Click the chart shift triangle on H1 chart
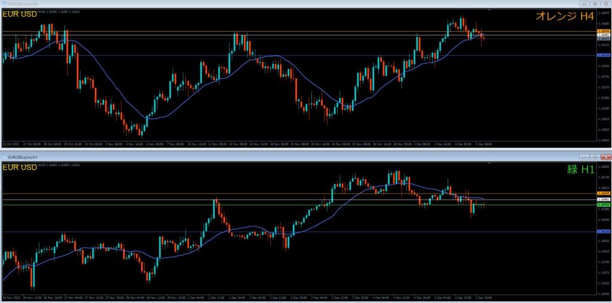The image size is (612, 303). coord(489,163)
